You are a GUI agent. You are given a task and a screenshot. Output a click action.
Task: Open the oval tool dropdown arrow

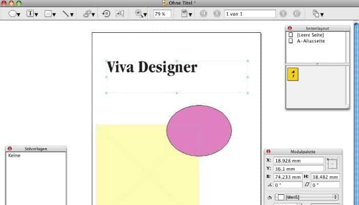(18, 15)
